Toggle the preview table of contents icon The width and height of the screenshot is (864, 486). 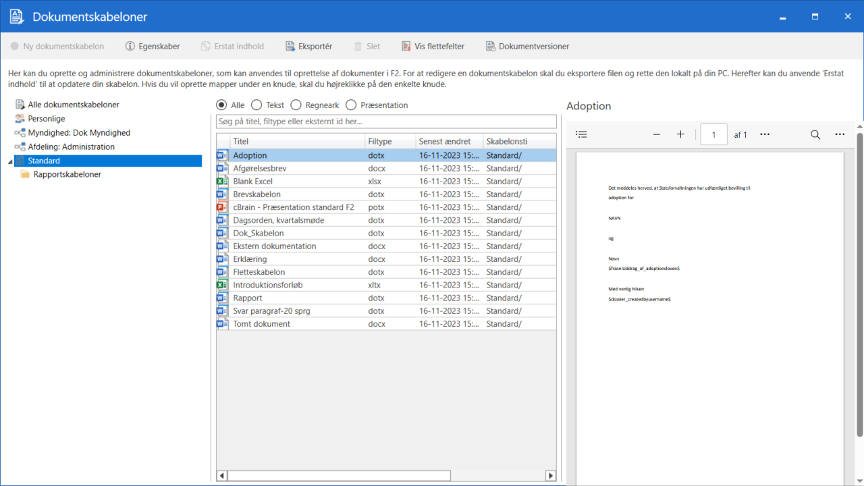click(581, 134)
